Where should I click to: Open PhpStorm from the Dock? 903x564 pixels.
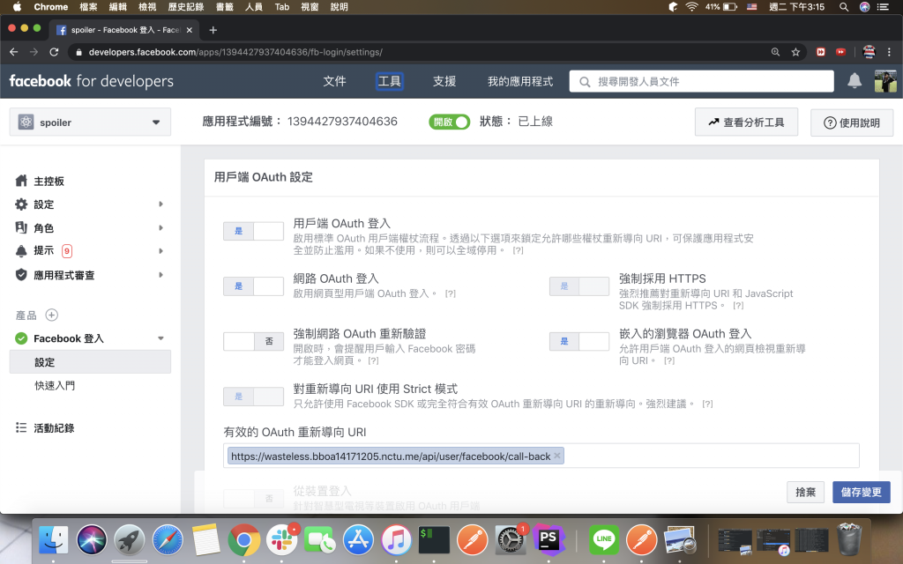click(x=548, y=540)
